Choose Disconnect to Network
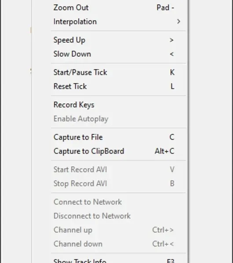The image size is (233, 263). (118, 216)
